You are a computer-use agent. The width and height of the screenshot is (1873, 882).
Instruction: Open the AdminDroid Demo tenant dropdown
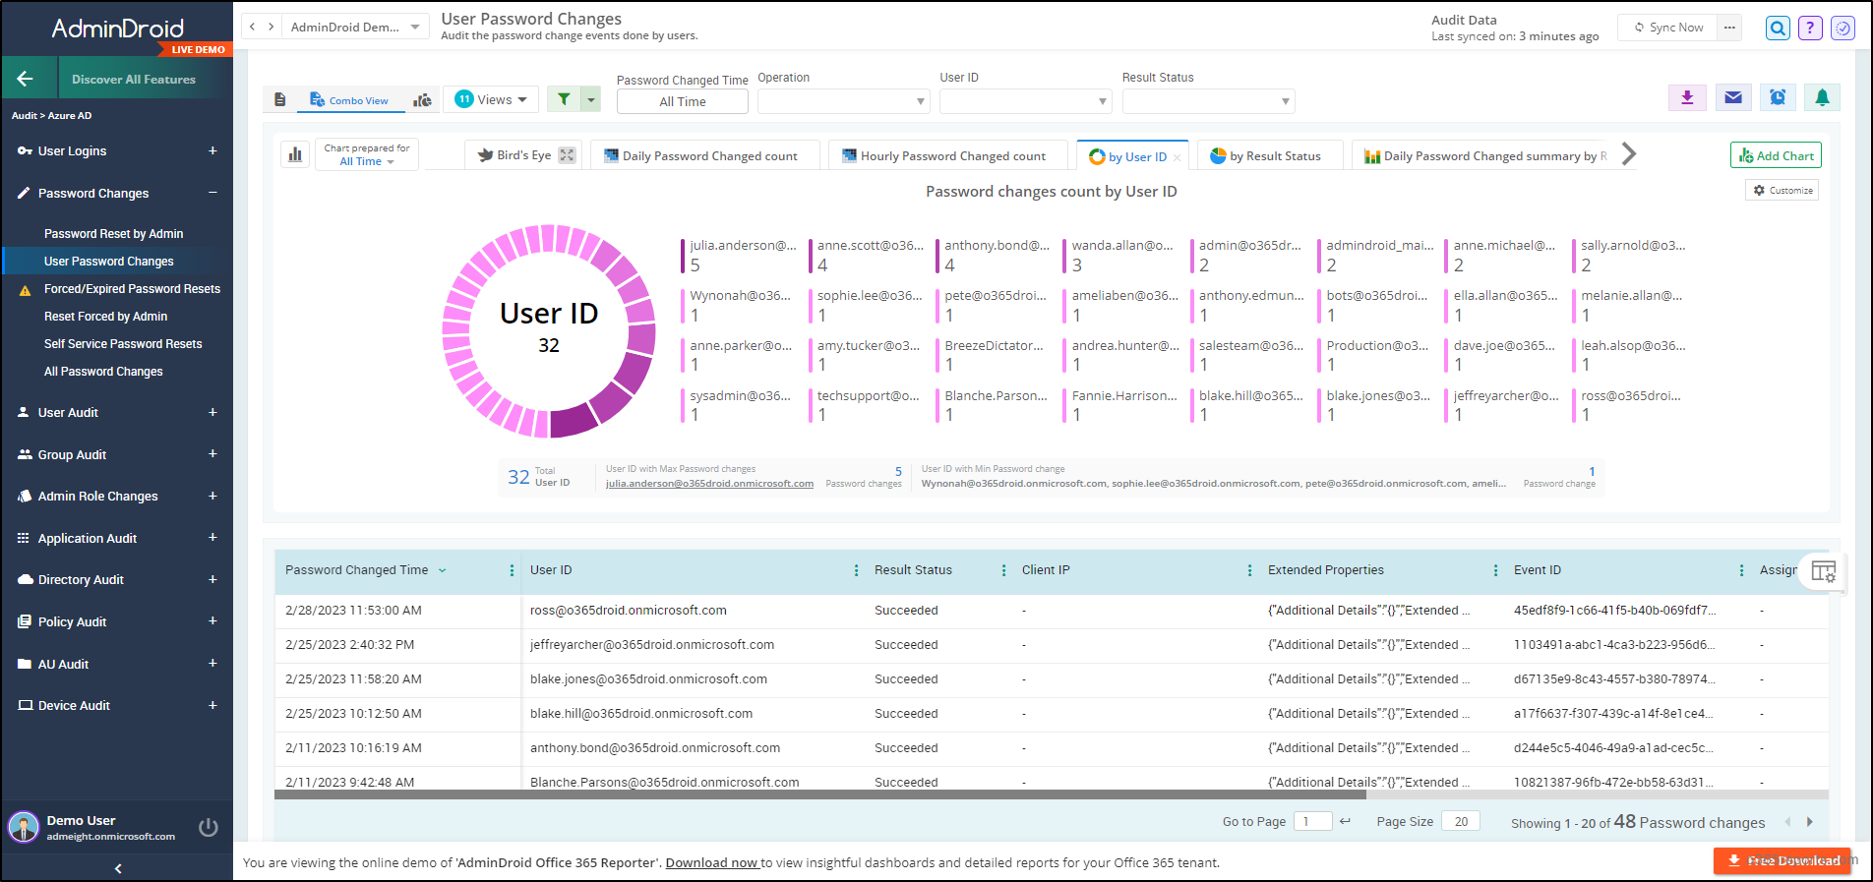(x=355, y=27)
